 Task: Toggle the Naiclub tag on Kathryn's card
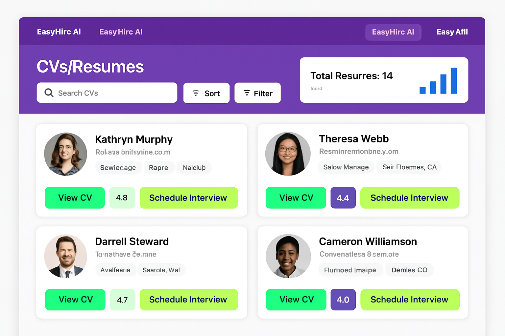click(194, 168)
